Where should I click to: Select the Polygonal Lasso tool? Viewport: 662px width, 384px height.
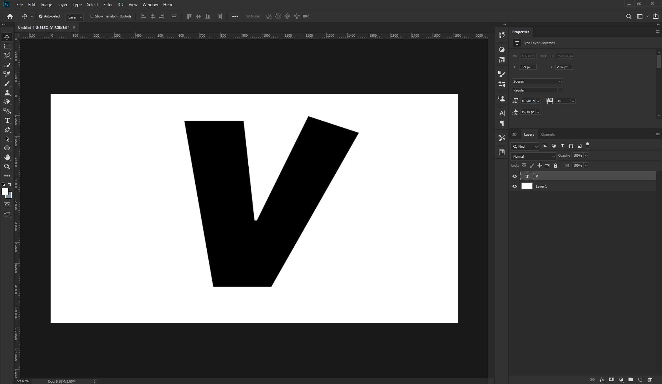coord(7,56)
